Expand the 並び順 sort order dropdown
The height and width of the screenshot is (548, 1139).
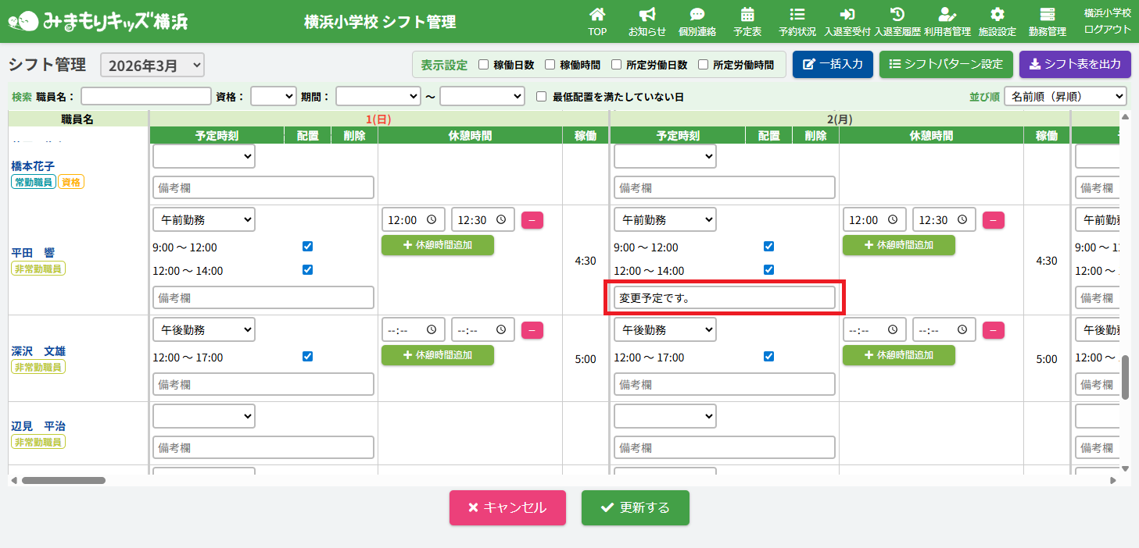[x=1065, y=96]
